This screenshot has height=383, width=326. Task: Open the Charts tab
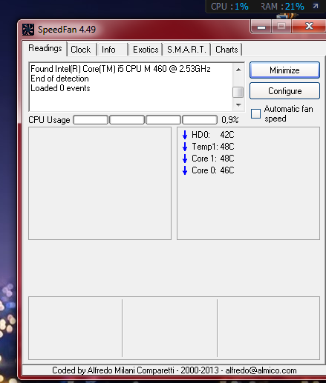point(226,50)
